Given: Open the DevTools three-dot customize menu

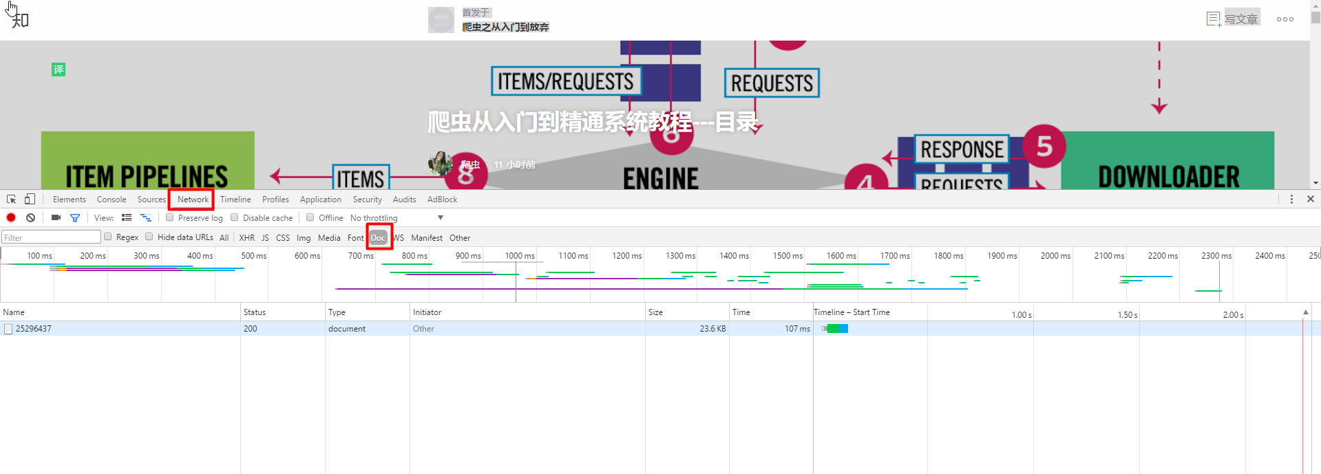Looking at the screenshot, I should coord(1291,200).
